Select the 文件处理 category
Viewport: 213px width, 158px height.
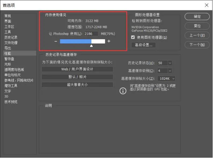pyautogui.click(x=11, y=43)
